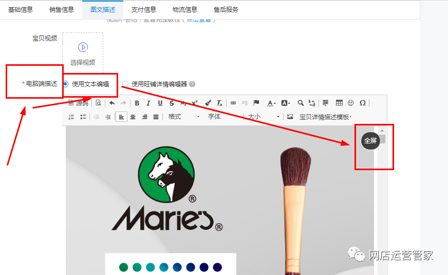Insert an image with picture icon
Screen dimensions: 448x275
pyautogui.click(x=290, y=117)
